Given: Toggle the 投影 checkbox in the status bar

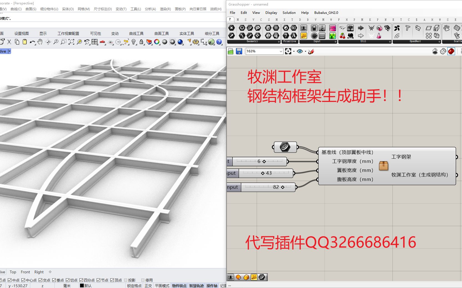Looking at the screenshot, I should (x=126, y=280).
